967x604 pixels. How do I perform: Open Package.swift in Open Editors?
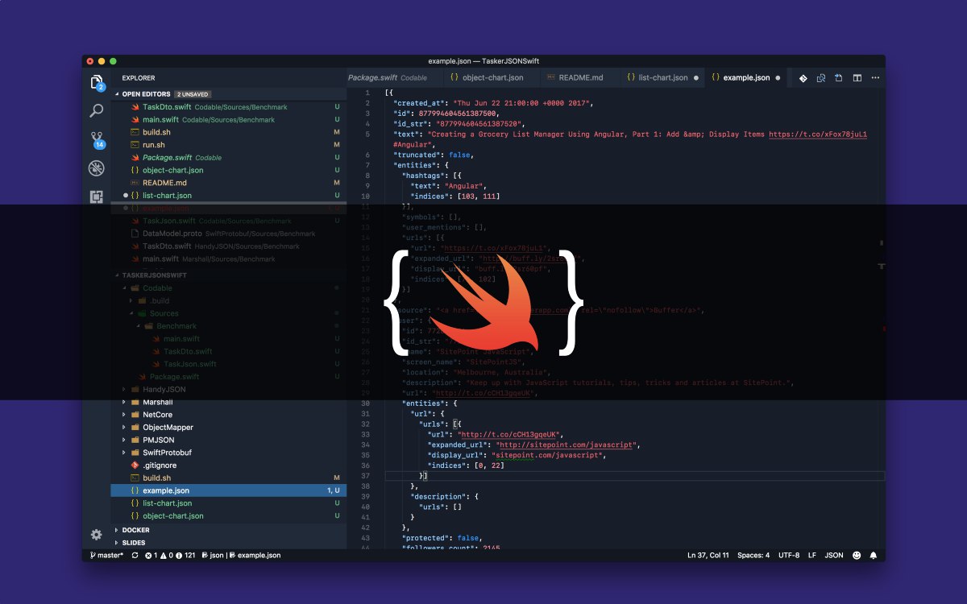[x=229, y=158]
